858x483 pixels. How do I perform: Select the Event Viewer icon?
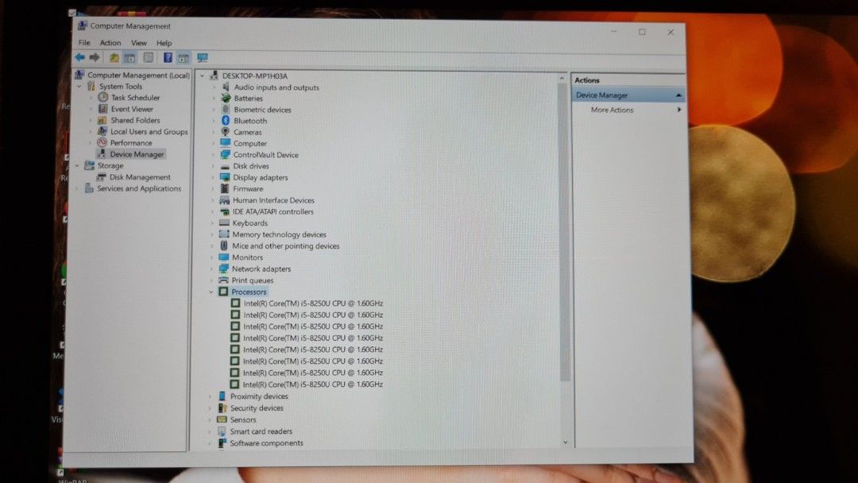pyautogui.click(x=104, y=109)
